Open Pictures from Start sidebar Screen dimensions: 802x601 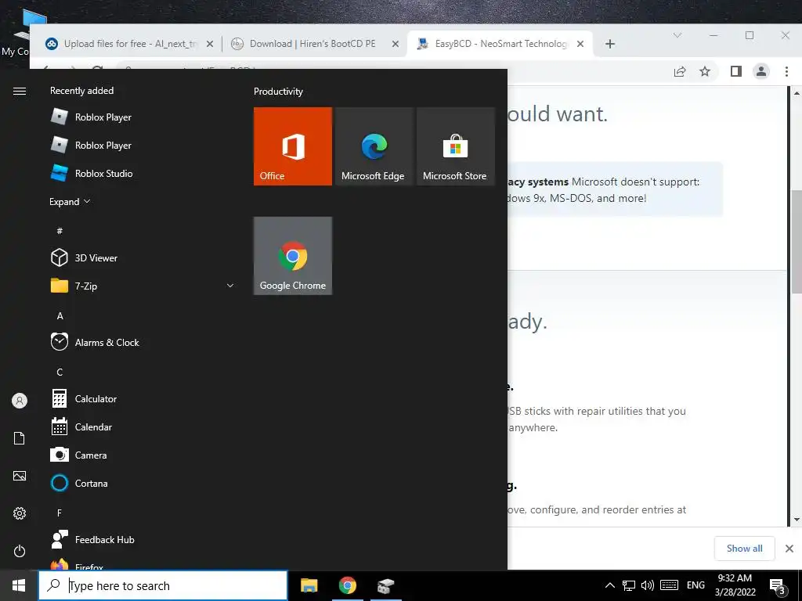pyautogui.click(x=20, y=476)
